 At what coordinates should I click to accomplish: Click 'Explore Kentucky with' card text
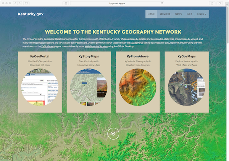187,61
